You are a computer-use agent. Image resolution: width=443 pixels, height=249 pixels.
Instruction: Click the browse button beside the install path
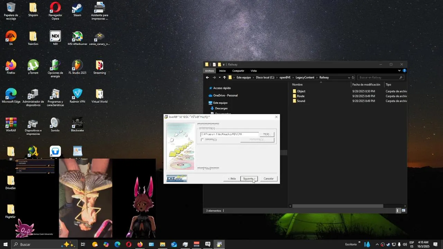pyautogui.click(x=266, y=134)
